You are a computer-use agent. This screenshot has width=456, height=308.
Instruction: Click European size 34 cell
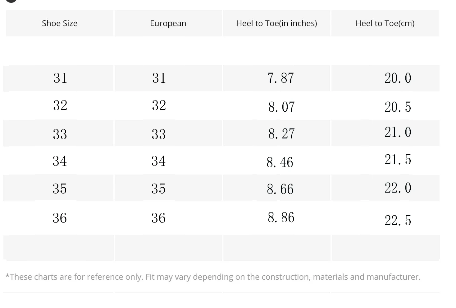[x=158, y=161]
